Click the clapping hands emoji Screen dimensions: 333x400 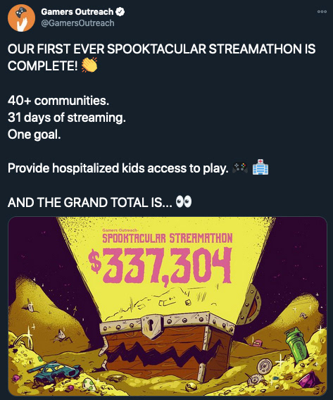(89, 65)
